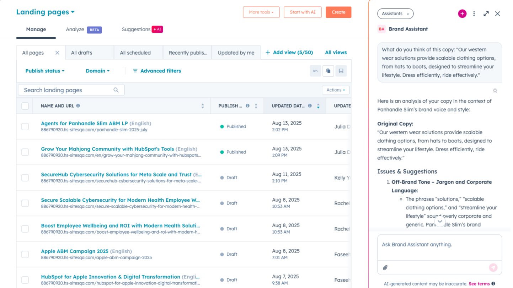Screen dimensions: 513x288
Task: Switch to the Analyze tab
Action: [75, 29]
